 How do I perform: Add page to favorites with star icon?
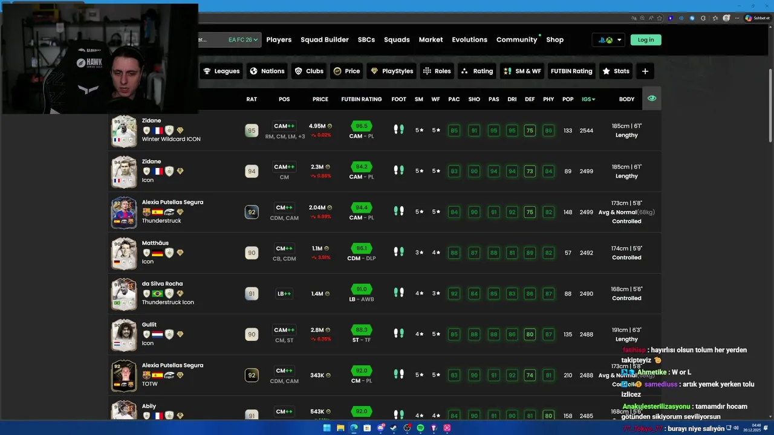(x=660, y=18)
